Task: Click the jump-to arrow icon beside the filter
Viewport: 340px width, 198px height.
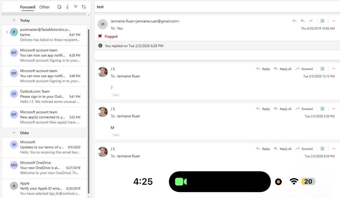Action: click(67, 7)
